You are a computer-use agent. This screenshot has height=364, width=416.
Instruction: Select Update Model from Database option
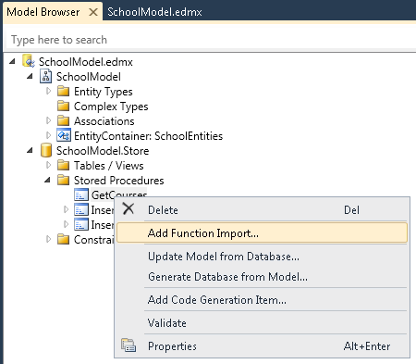tap(224, 257)
